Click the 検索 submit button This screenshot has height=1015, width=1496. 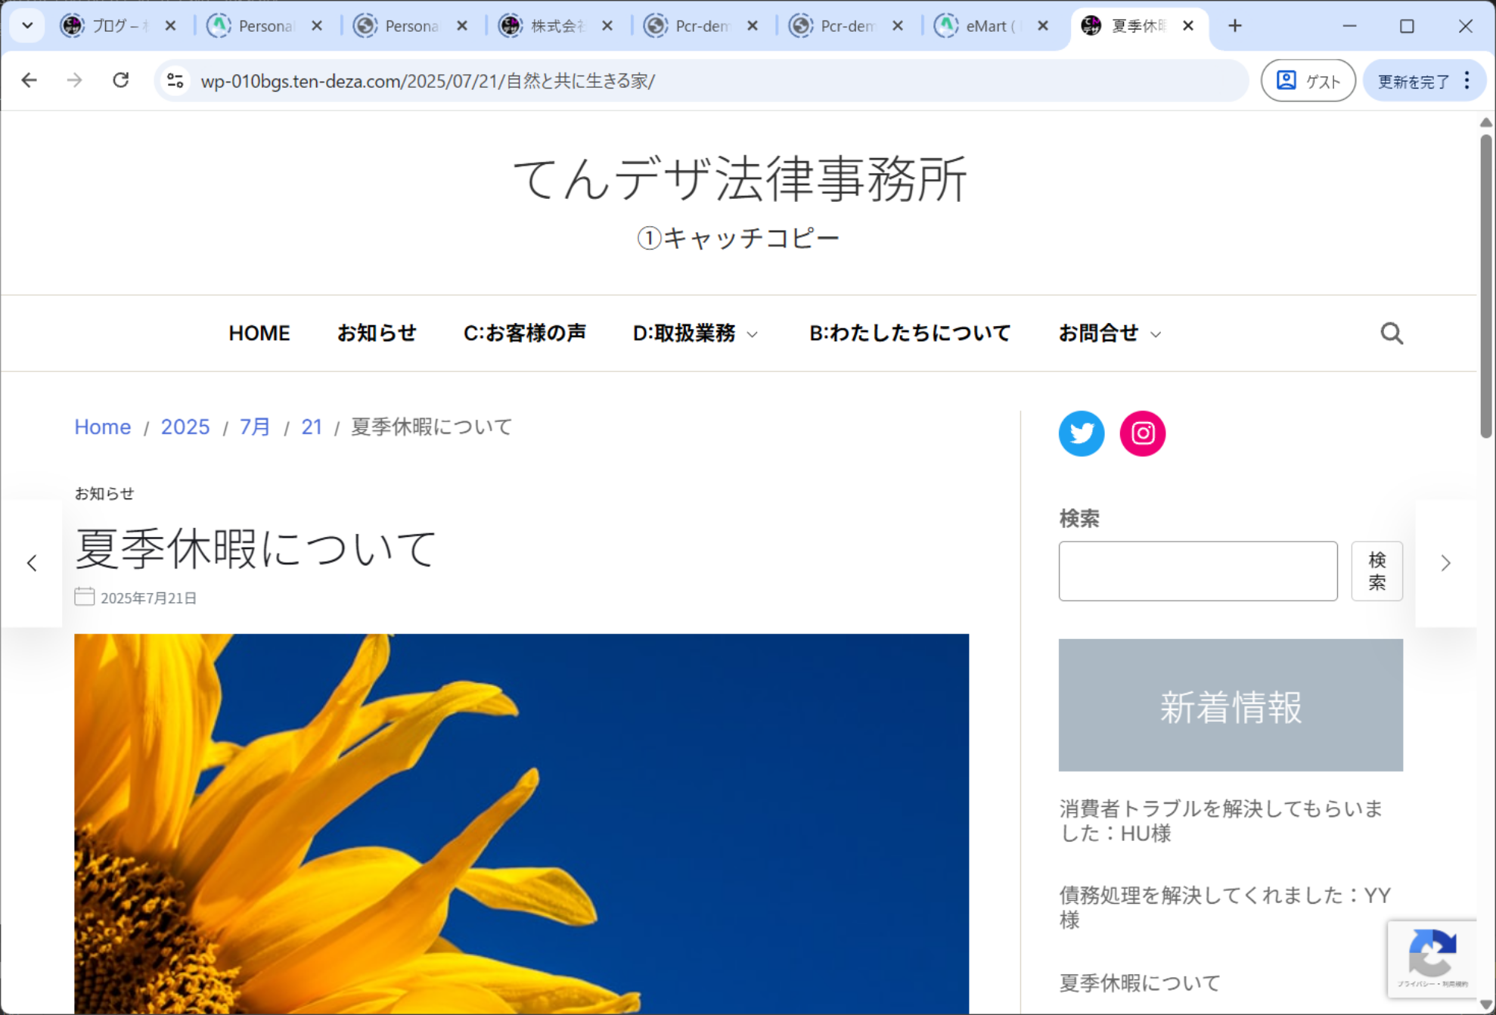(1377, 571)
